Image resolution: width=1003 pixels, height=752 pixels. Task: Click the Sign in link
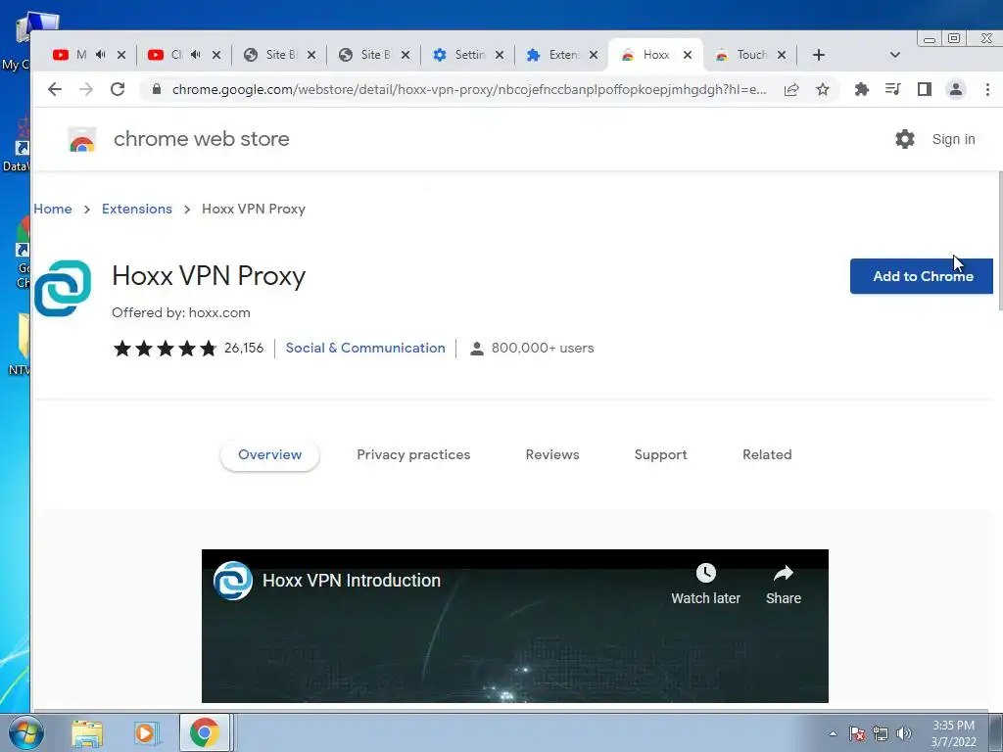point(953,139)
